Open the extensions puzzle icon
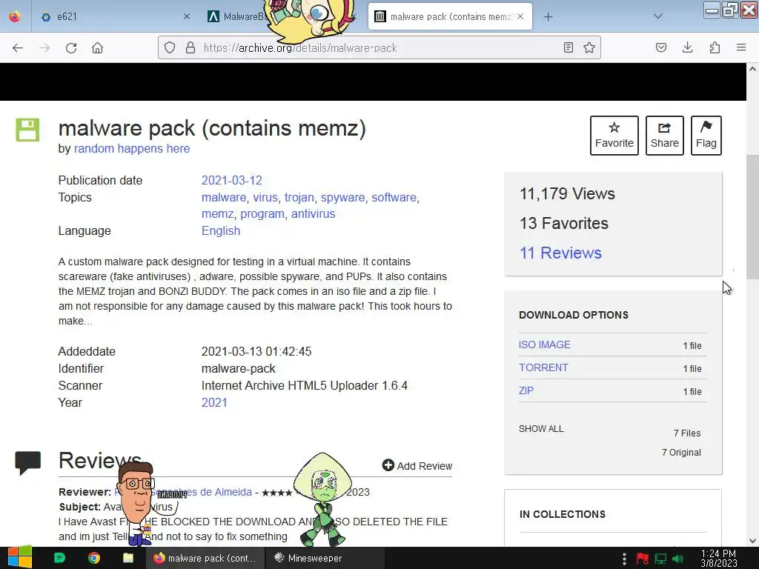 click(x=715, y=47)
